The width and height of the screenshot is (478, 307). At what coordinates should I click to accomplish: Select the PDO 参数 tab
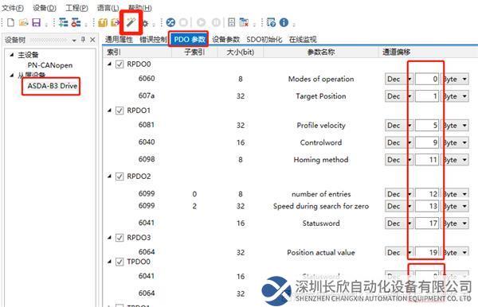(x=190, y=39)
